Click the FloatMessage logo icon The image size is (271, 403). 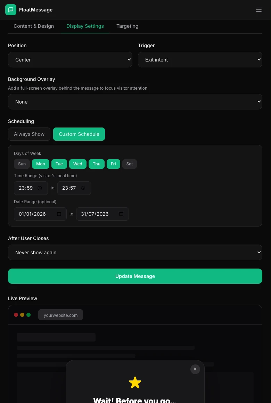(x=11, y=10)
